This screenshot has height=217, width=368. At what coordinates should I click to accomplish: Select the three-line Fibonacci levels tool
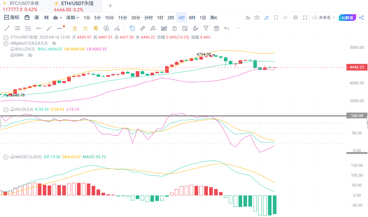(x=28, y=28)
